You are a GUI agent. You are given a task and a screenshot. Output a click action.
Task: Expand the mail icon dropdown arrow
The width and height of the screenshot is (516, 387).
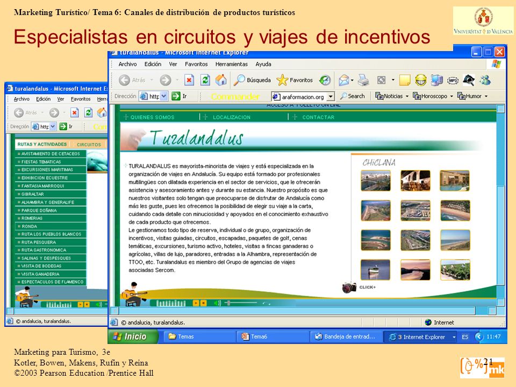[352, 80]
